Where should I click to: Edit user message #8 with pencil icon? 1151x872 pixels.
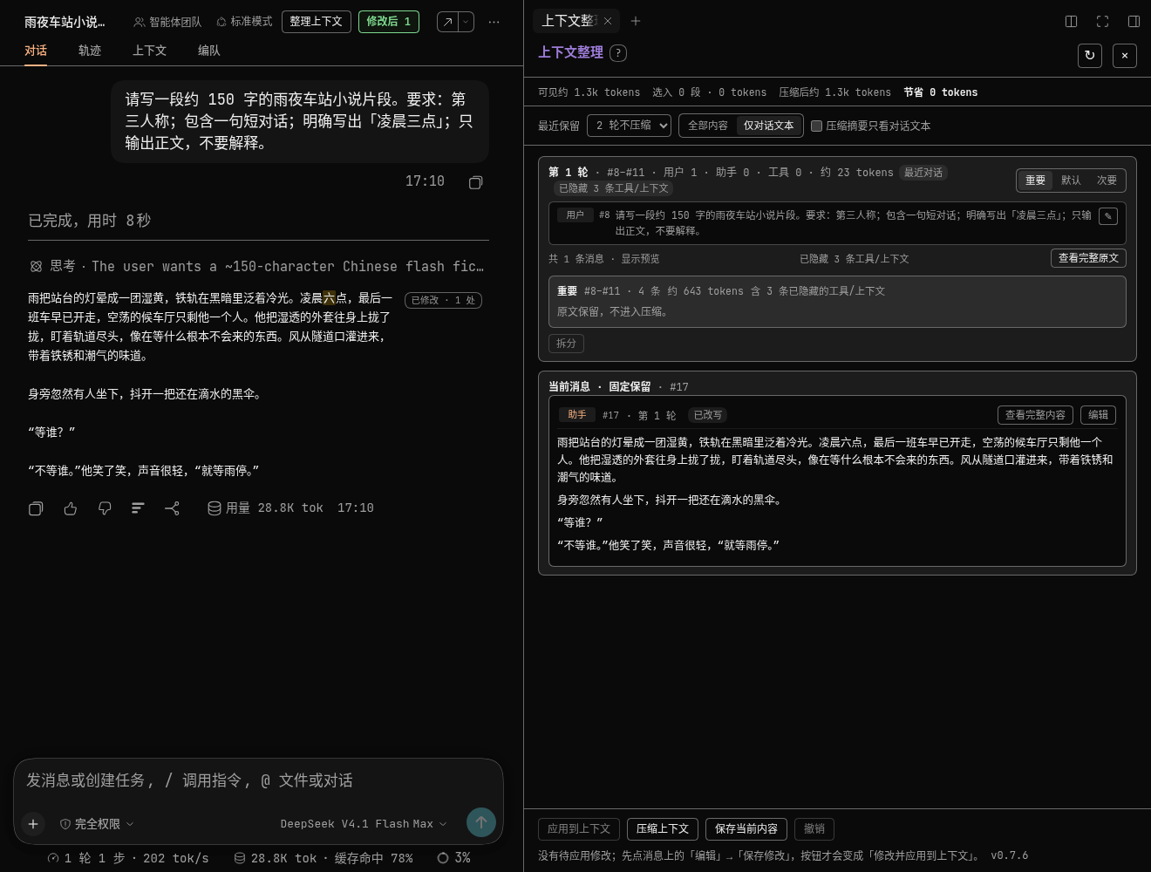pos(1108,216)
